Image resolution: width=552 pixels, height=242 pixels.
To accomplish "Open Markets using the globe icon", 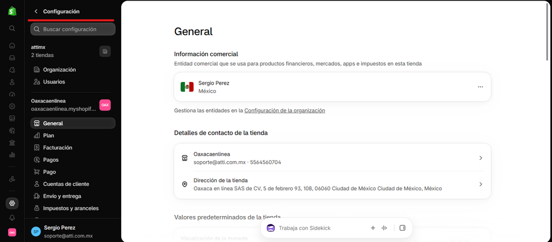I will pyautogui.click(x=12, y=130).
